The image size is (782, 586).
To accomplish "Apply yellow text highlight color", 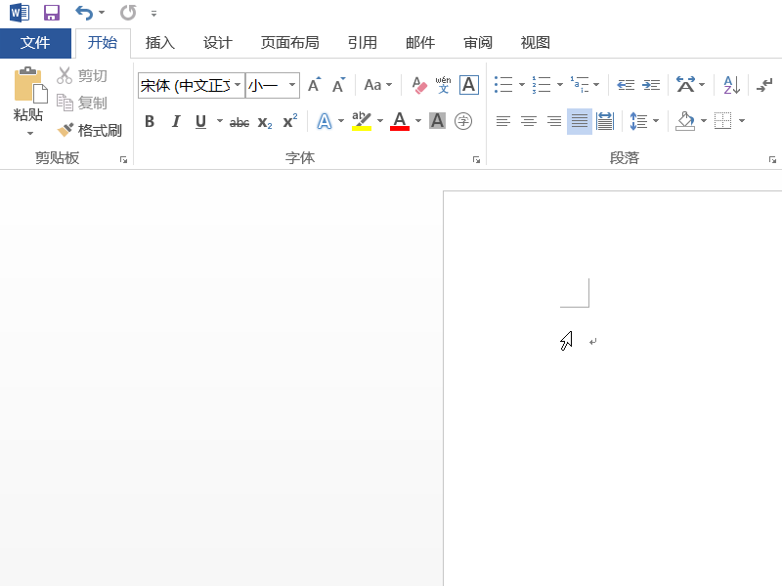I will [362, 121].
